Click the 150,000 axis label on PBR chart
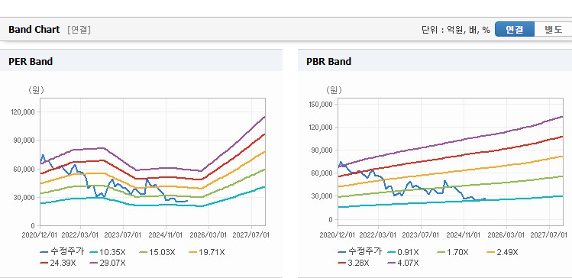Viewport: 572px width, 278px height. [322, 105]
